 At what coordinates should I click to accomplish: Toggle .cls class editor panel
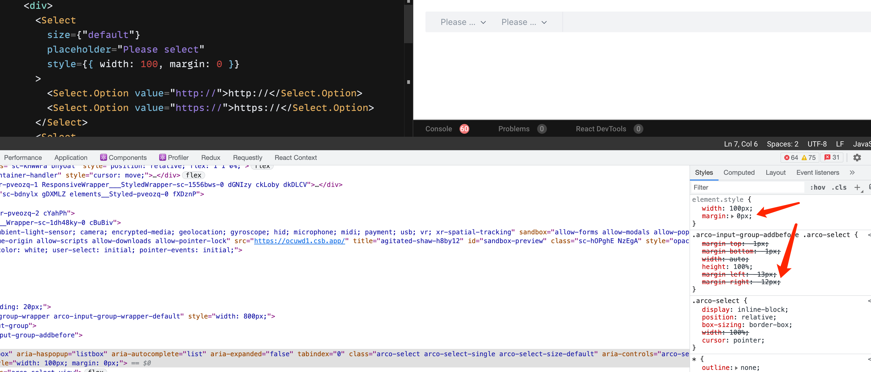coord(839,187)
